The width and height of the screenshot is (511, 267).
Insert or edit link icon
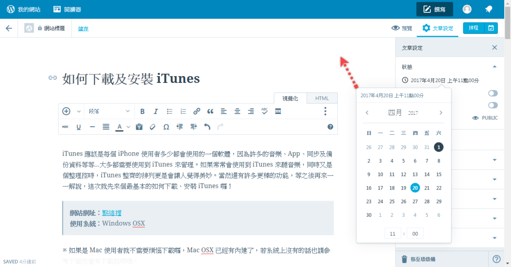pos(197,111)
